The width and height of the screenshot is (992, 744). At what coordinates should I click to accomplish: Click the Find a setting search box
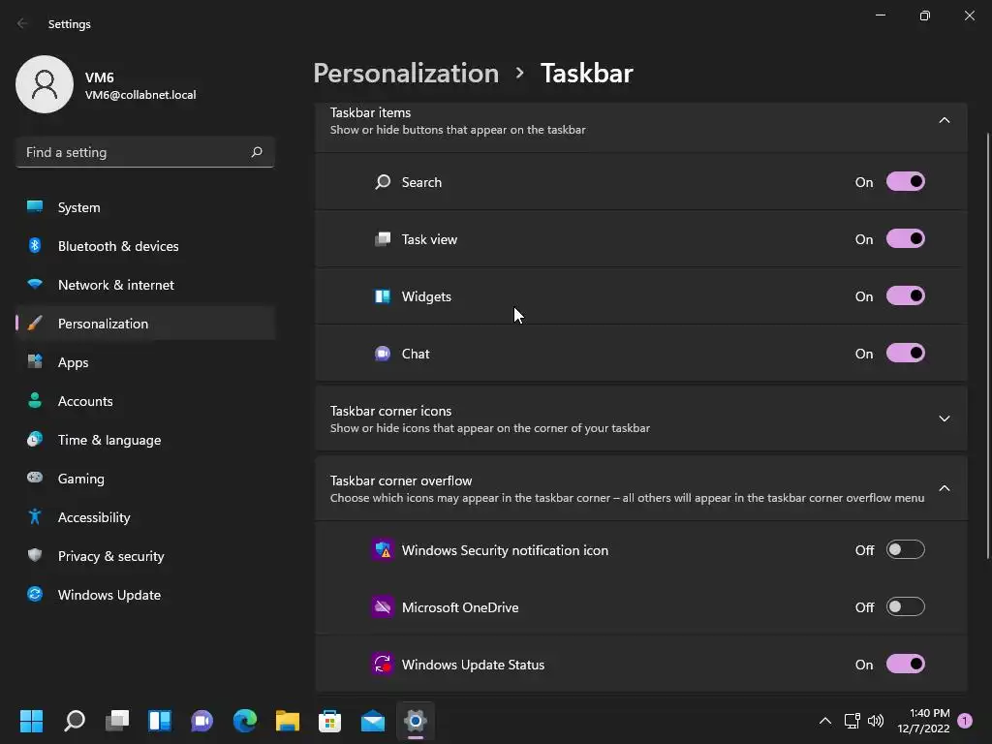click(134, 152)
